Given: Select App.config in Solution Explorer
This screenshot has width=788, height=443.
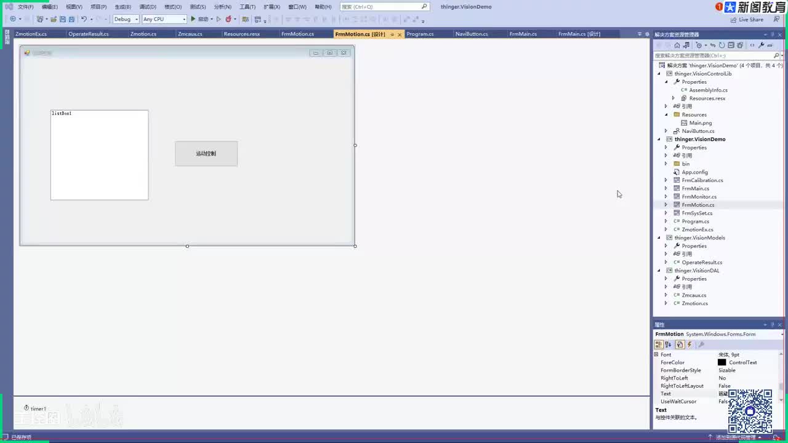Looking at the screenshot, I should [x=694, y=172].
